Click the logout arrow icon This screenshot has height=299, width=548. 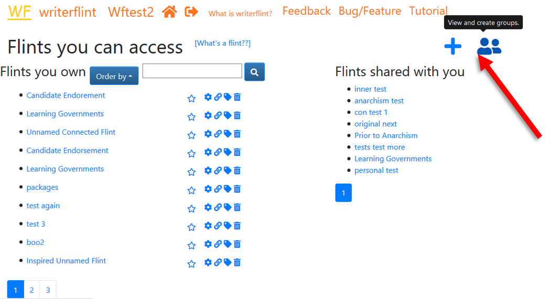[191, 12]
